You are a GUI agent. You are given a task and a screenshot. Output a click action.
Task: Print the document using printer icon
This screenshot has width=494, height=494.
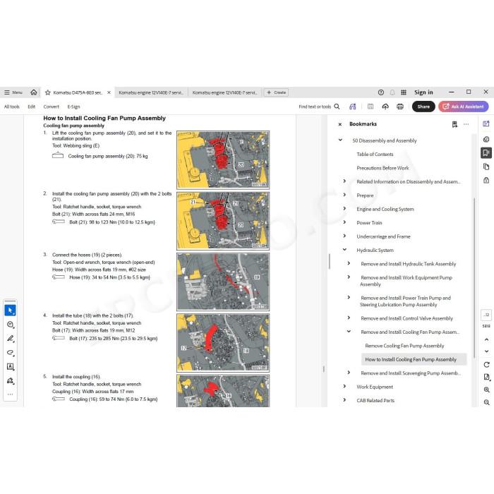point(400,107)
